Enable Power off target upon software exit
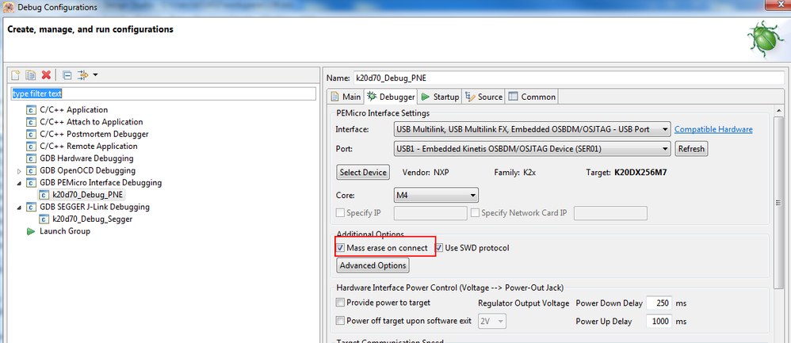 pyautogui.click(x=341, y=320)
